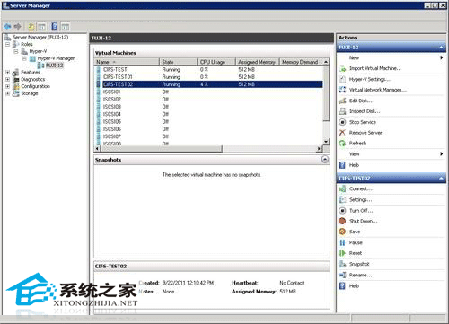The height and width of the screenshot is (324, 449).
Task: Click the forward arrow toolbar icon
Action: [x=17, y=26]
